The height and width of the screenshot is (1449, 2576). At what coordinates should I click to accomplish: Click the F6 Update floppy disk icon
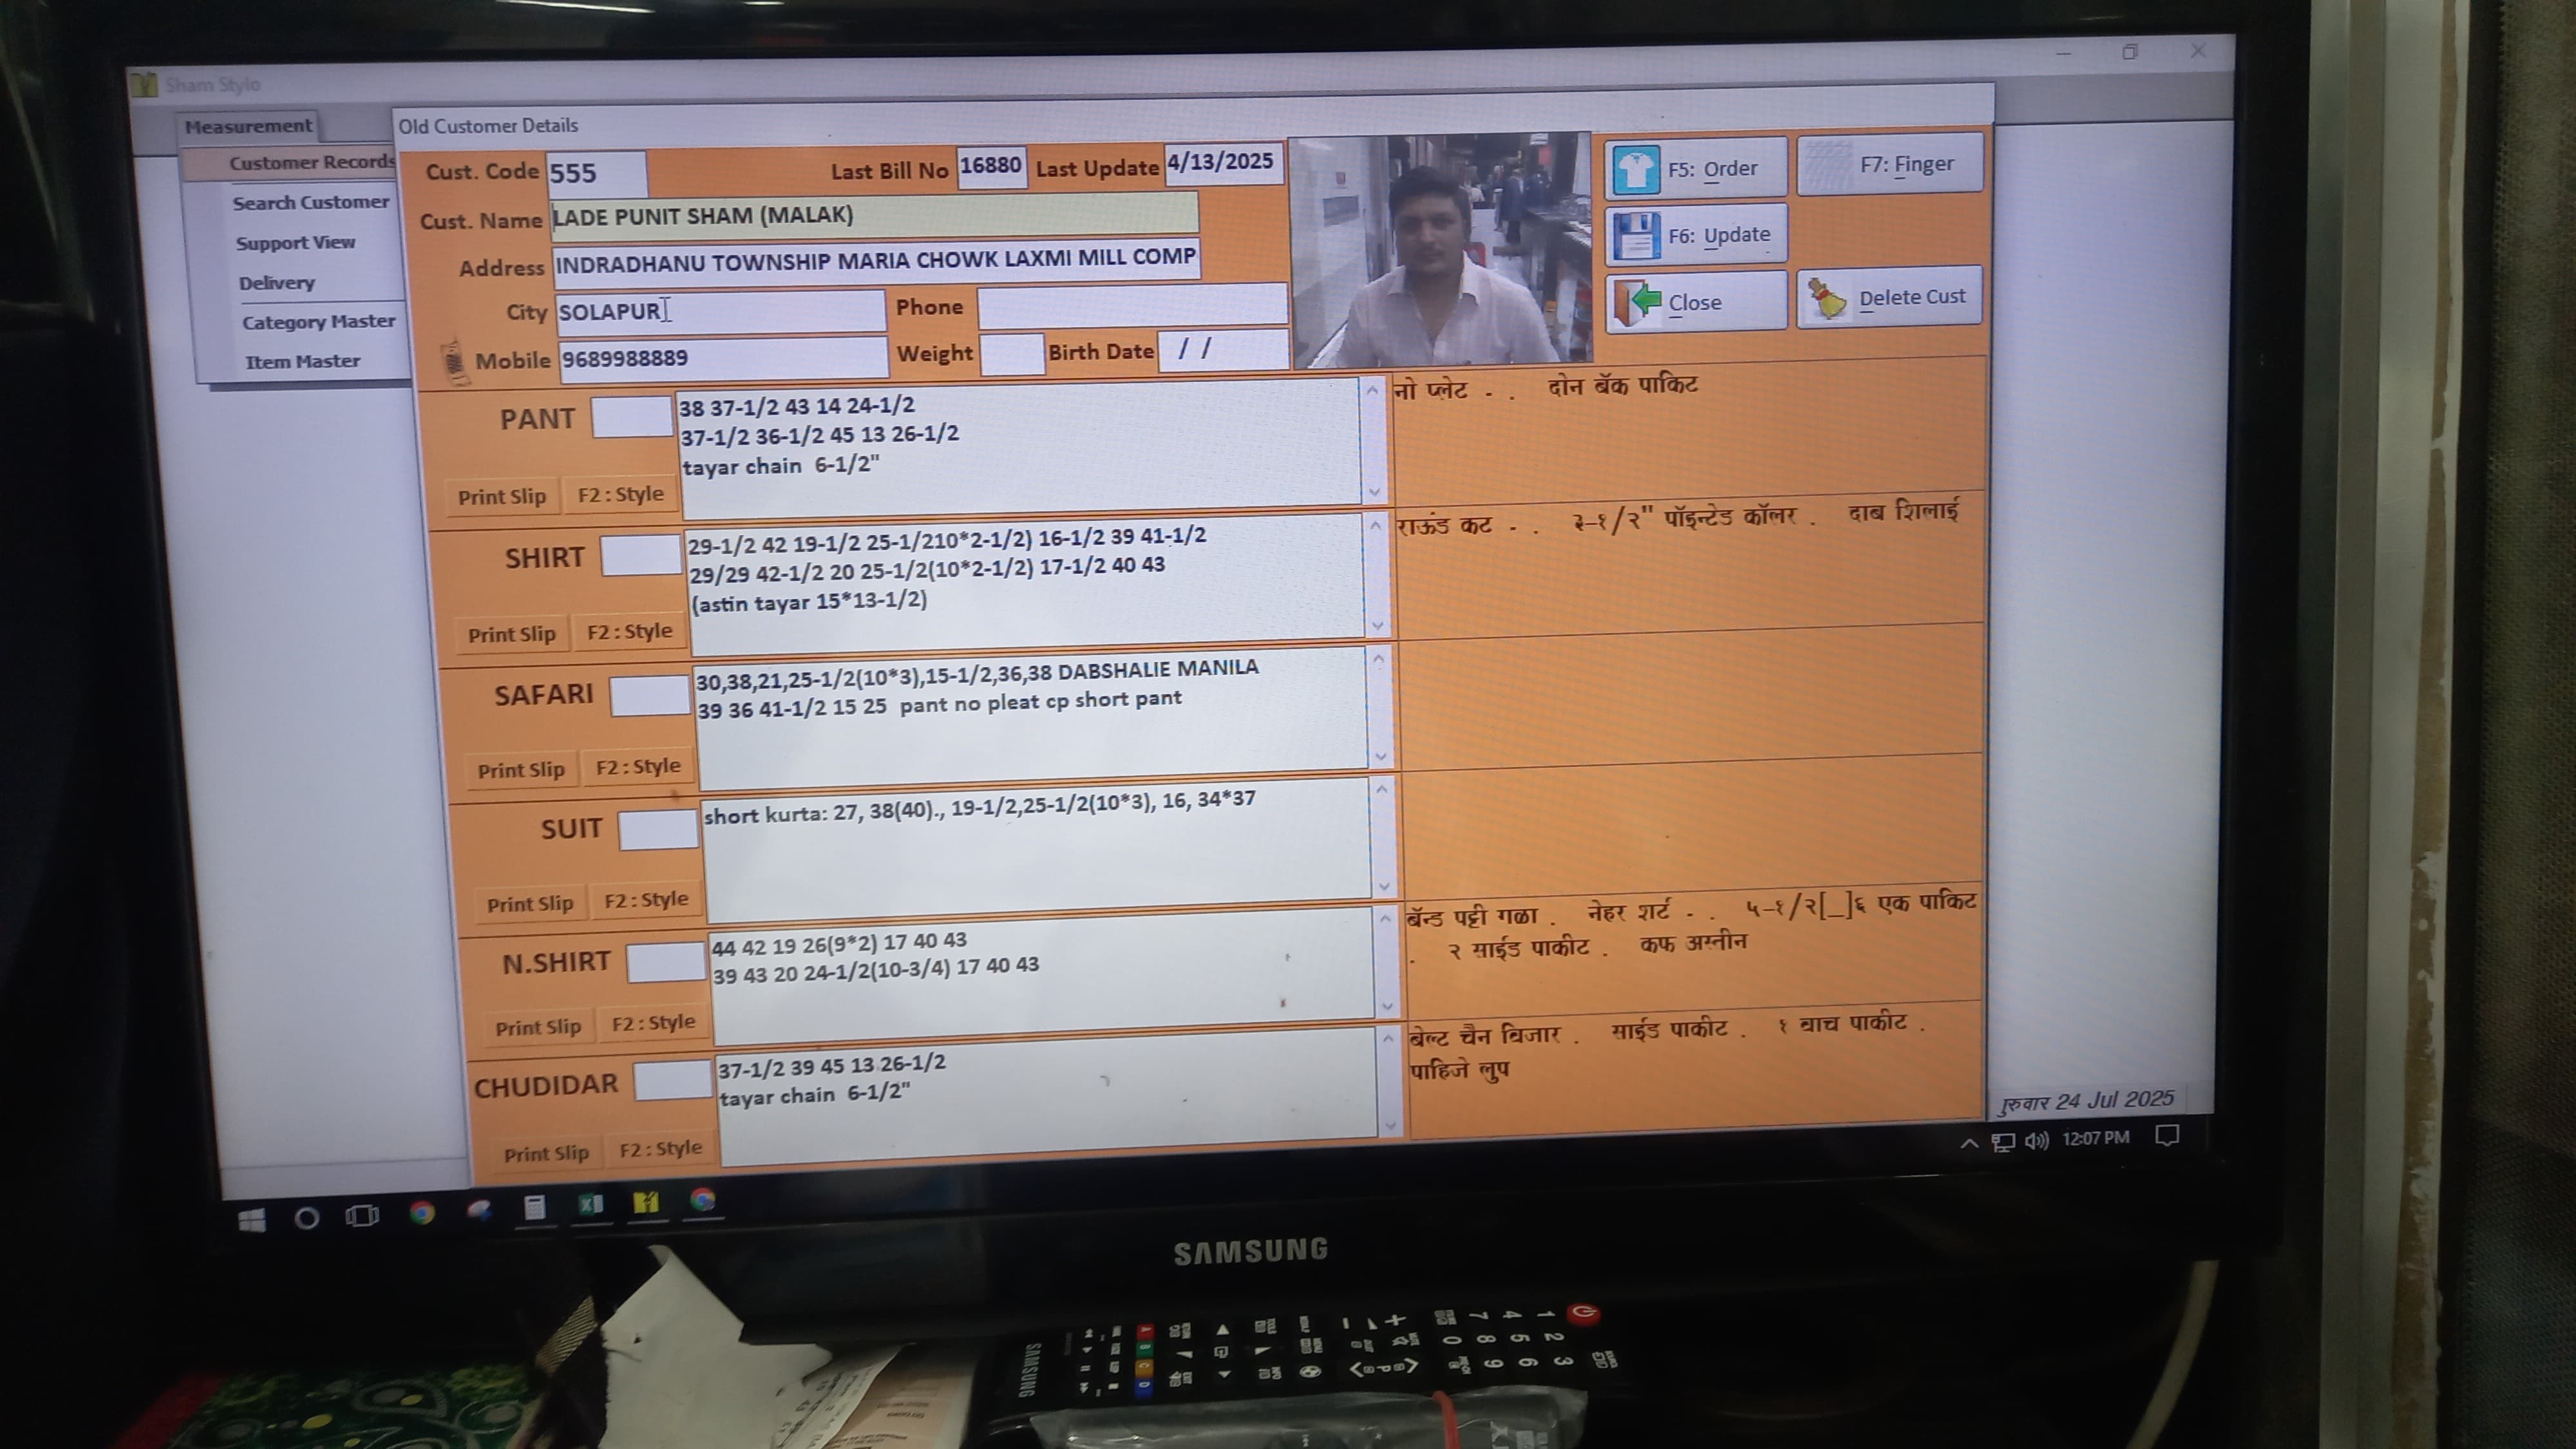pos(1637,237)
